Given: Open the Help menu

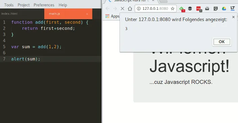Looking at the screenshot, I should 63,5.
